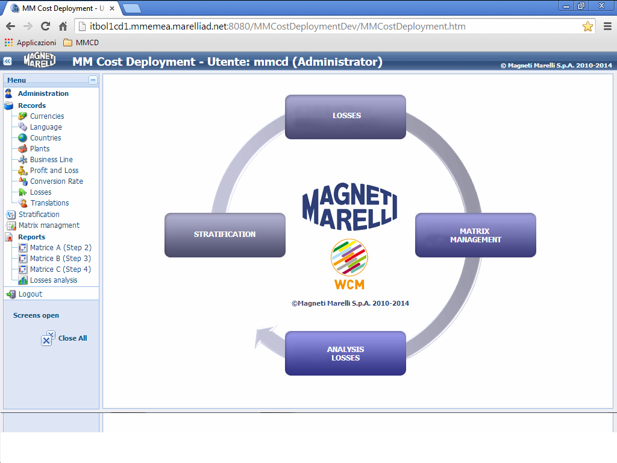The height and width of the screenshot is (463, 617).
Task: Select the Records menu entry
Action: 32,106
